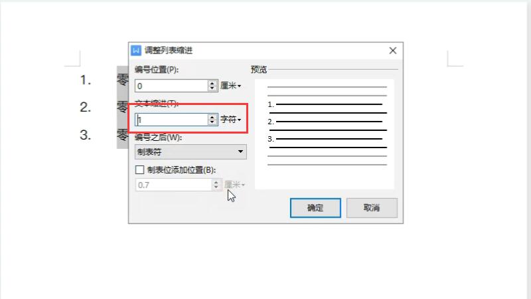The height and width of the screenshot is (299, 531).
Task: Expand the 编号之后 制表符 combo box
Action: (190, 152)
